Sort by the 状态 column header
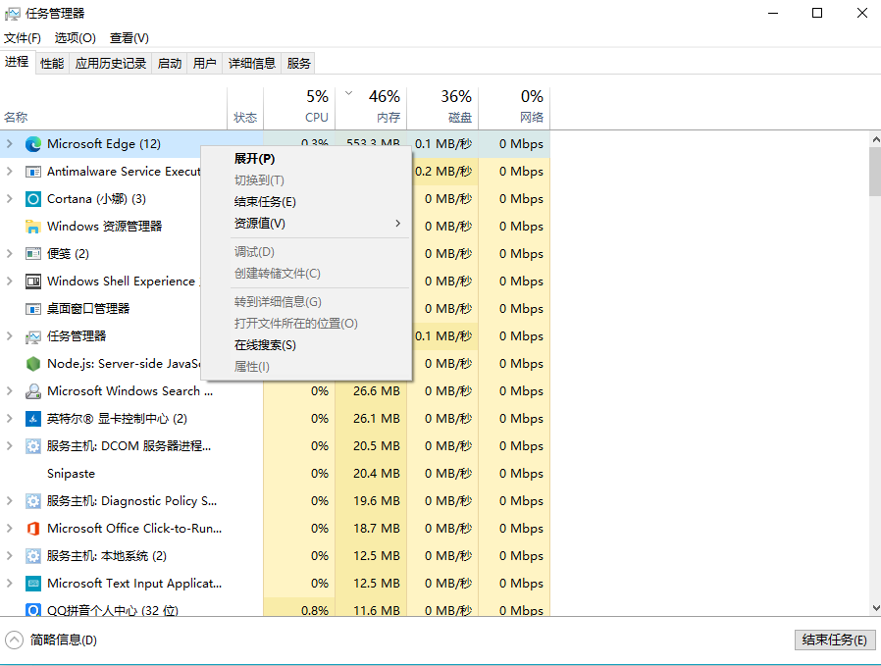This screenshot has width=881, height=666. click(245, 108)
